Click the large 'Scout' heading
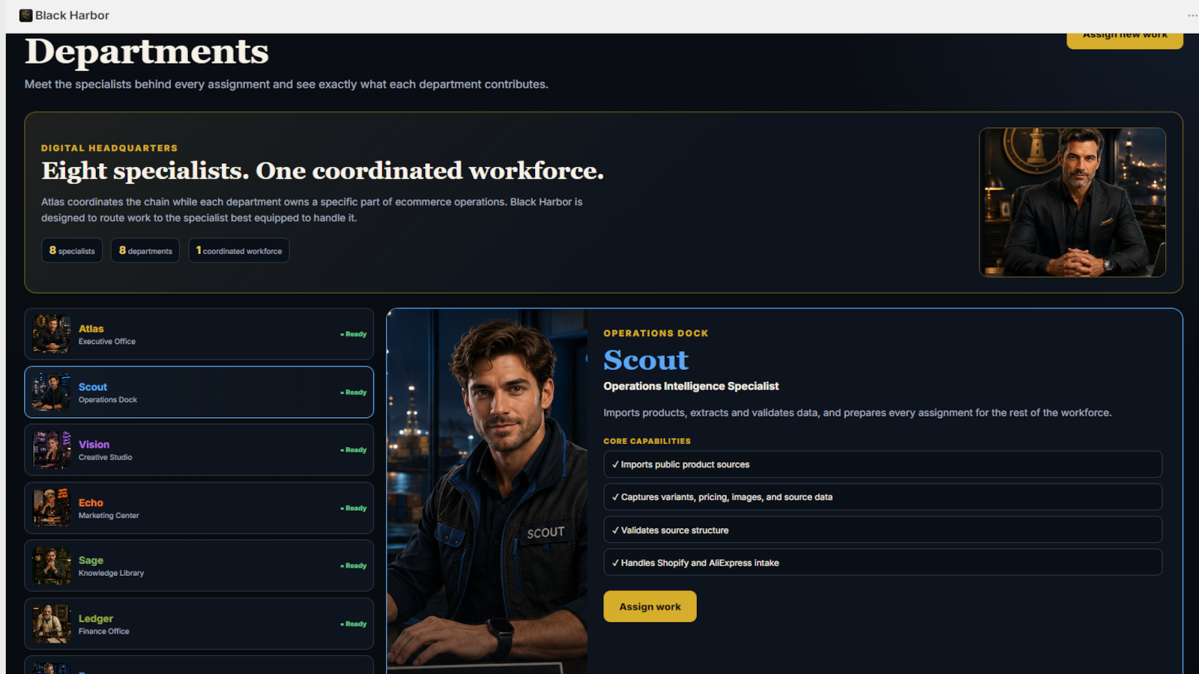This screenshot has height=674, width=1199. [x=646, y=360]
